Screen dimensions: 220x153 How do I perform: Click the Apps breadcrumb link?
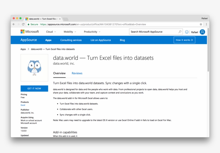(x=23, y=49)
